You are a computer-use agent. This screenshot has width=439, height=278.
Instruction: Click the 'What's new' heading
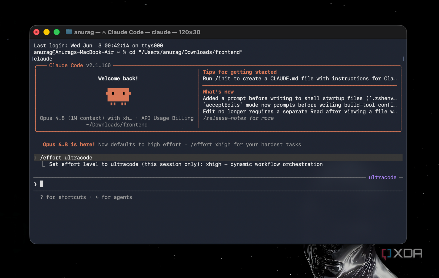218,92
